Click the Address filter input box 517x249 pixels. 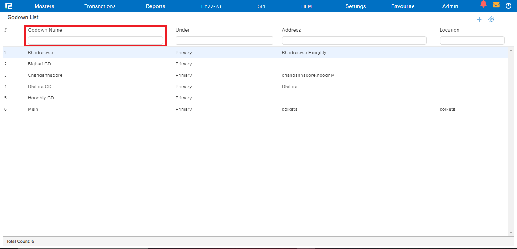pos(354,40)
